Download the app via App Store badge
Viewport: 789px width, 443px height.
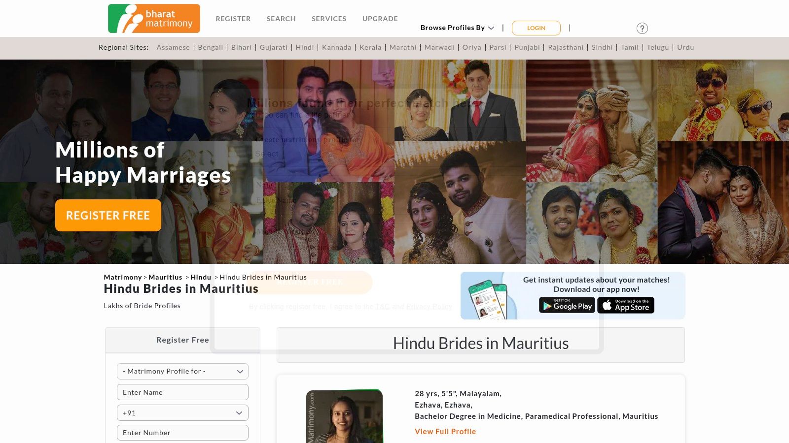tap(626, 305)
